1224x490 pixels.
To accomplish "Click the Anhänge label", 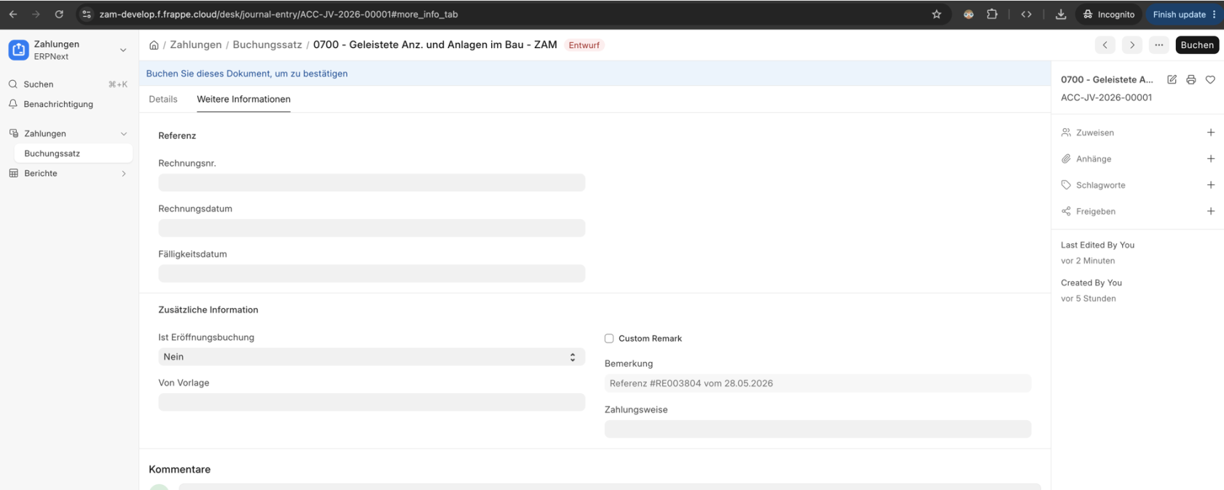I will (x=1094, y=159).
